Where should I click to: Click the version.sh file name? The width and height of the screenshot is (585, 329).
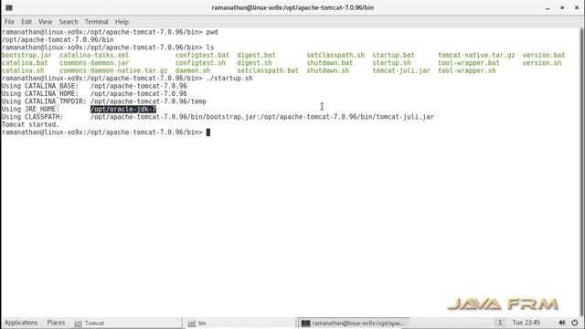click(x=542, y=63)
